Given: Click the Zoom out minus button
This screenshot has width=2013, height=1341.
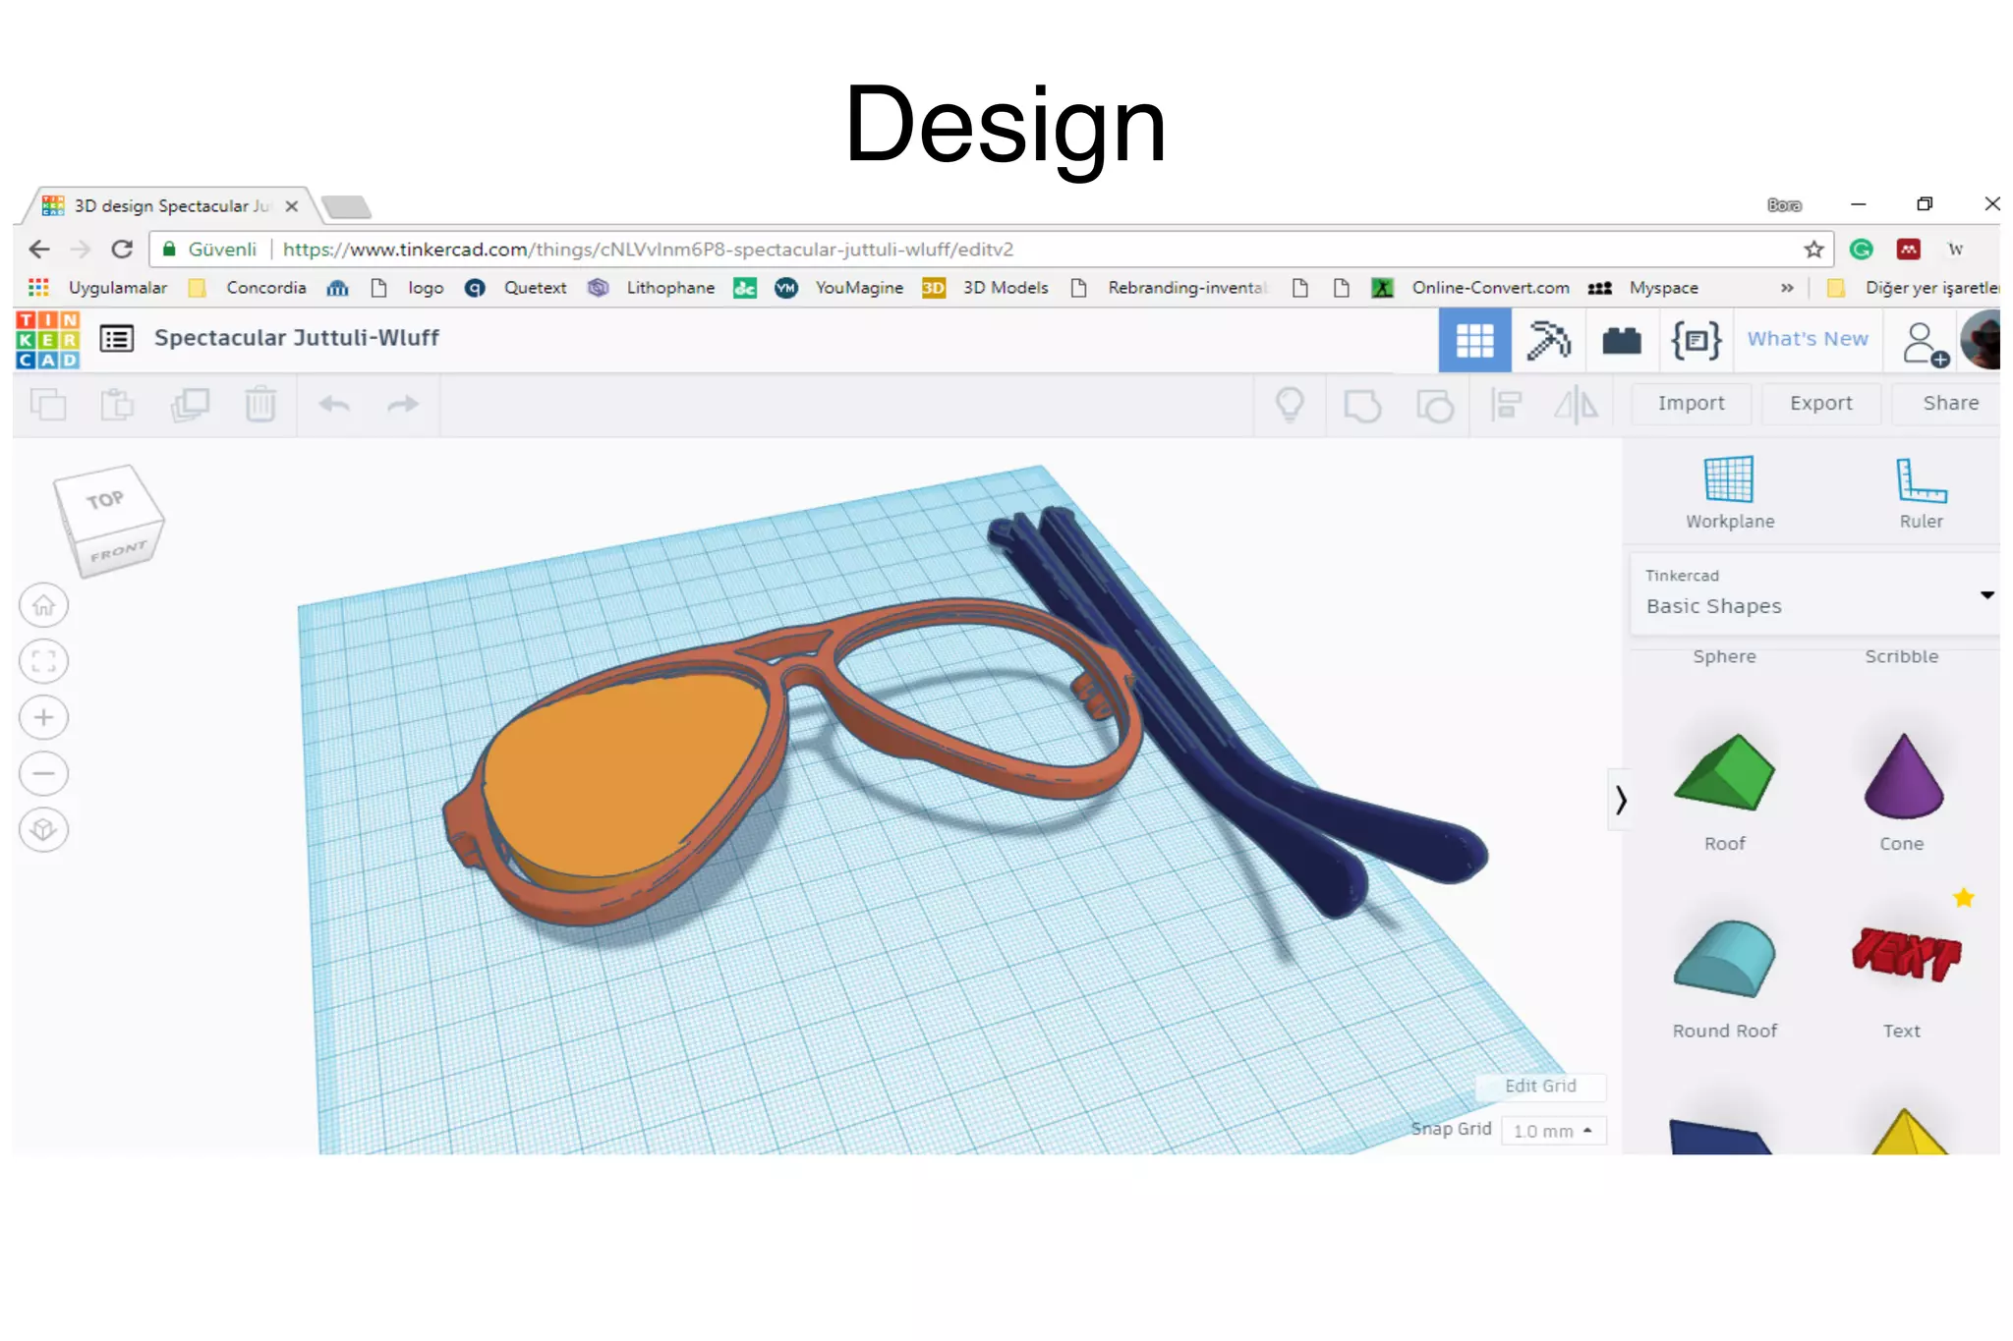Looking at the screenshot, I should tap(44, 773).
